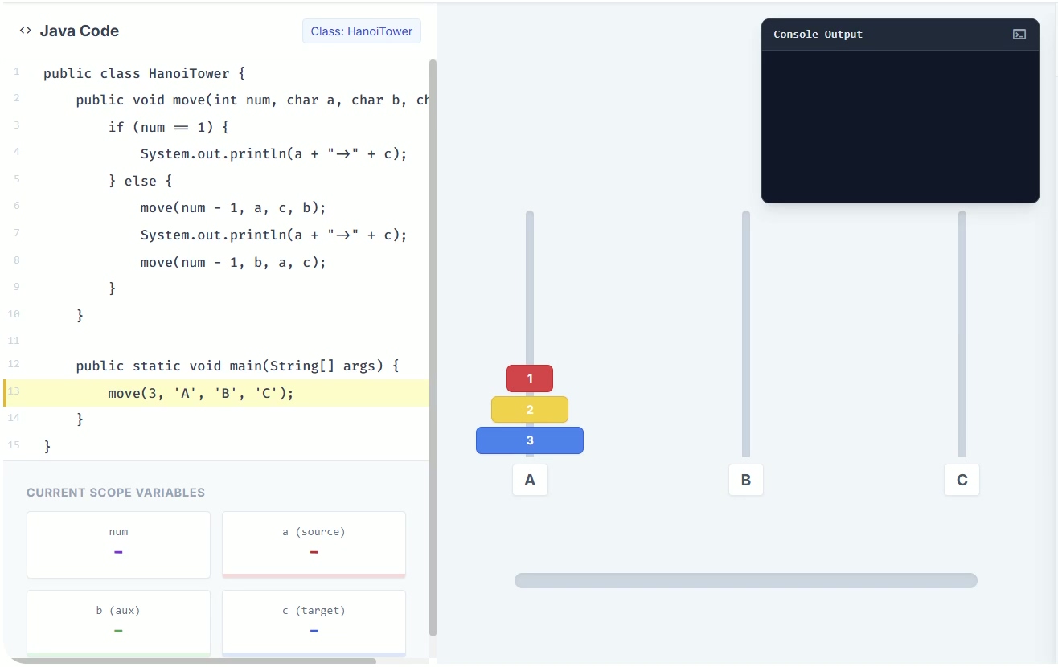Select the blue disk labeled 3

[x=529, y=440]
